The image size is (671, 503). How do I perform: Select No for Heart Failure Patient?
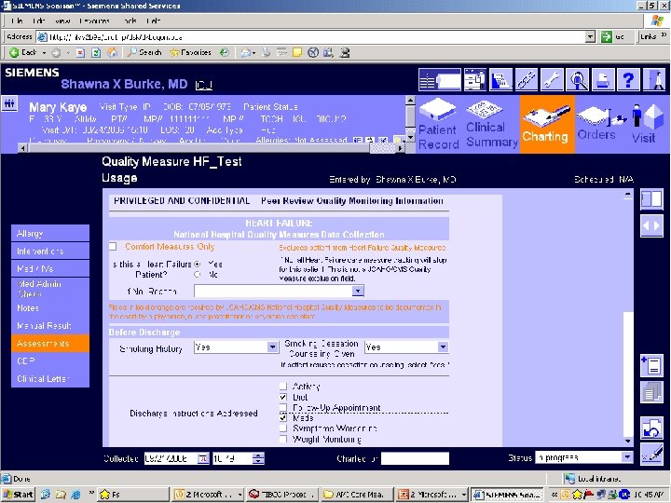coord(198,275)
